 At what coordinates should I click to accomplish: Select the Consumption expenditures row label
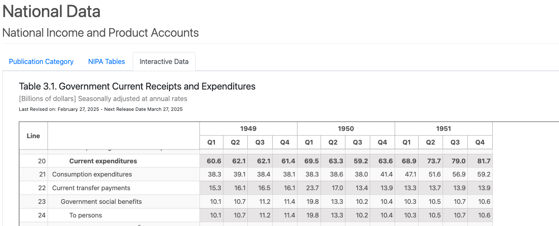92,174
